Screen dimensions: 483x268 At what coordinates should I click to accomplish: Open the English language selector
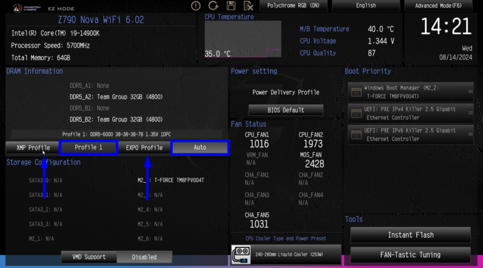(x=366, y=5)
